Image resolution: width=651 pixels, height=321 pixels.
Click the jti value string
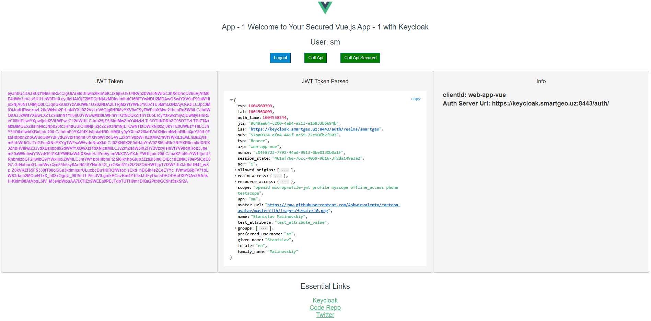tap(293, 123)
